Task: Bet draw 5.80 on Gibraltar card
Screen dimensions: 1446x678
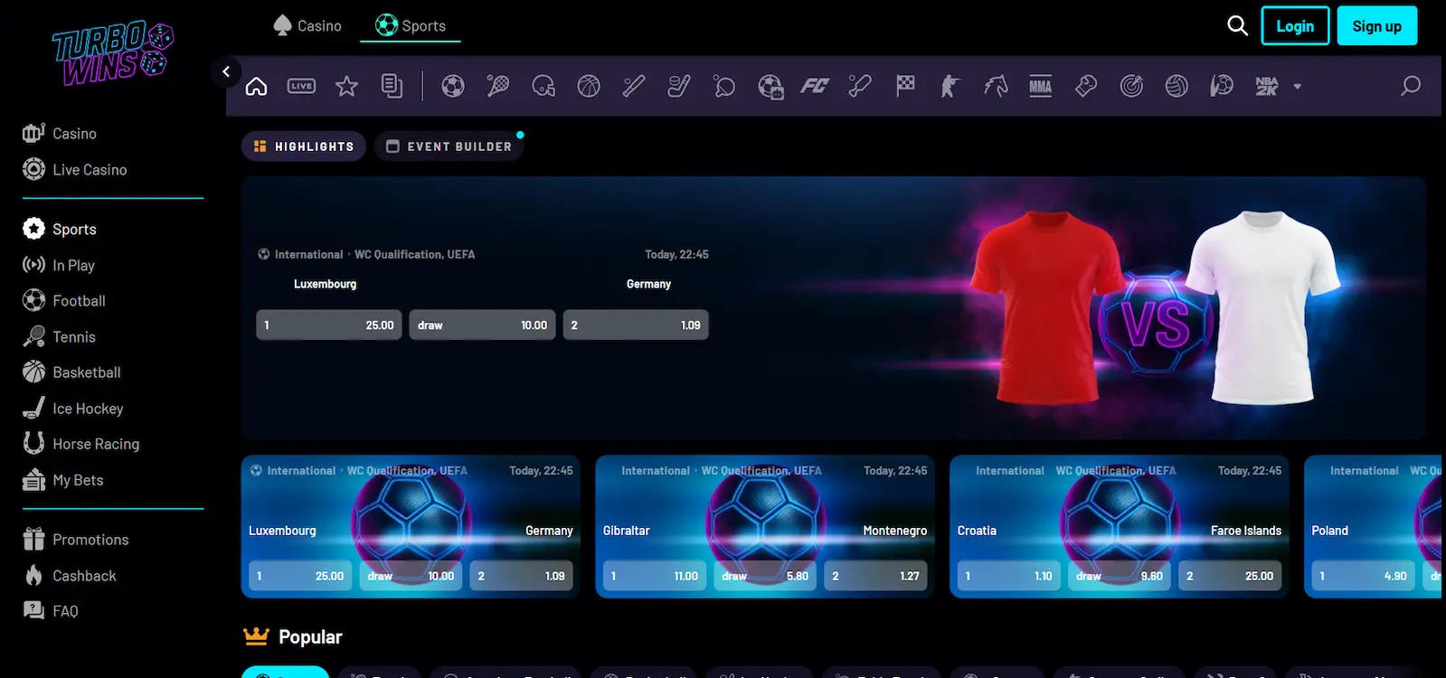Action: [765, 576]
